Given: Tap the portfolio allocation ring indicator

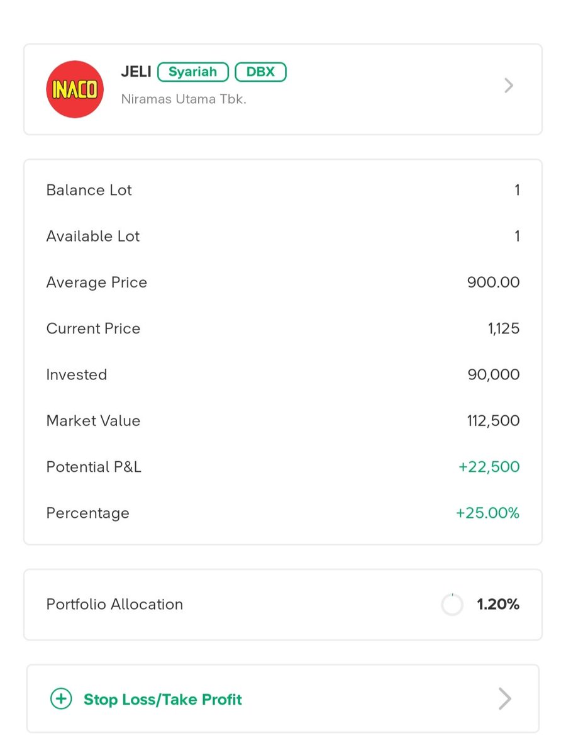Looking at the screenshot, I should (452, 605).
